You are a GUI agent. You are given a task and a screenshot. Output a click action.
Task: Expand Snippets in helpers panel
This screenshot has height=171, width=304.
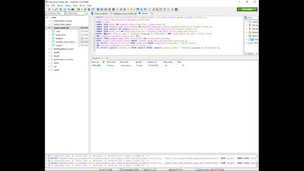[x=247, y=32]
